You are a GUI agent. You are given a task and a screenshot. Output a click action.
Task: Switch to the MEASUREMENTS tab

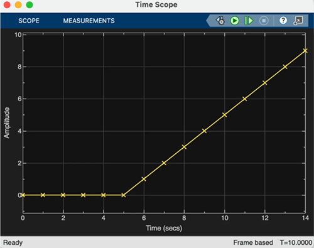tap(89, 21)
